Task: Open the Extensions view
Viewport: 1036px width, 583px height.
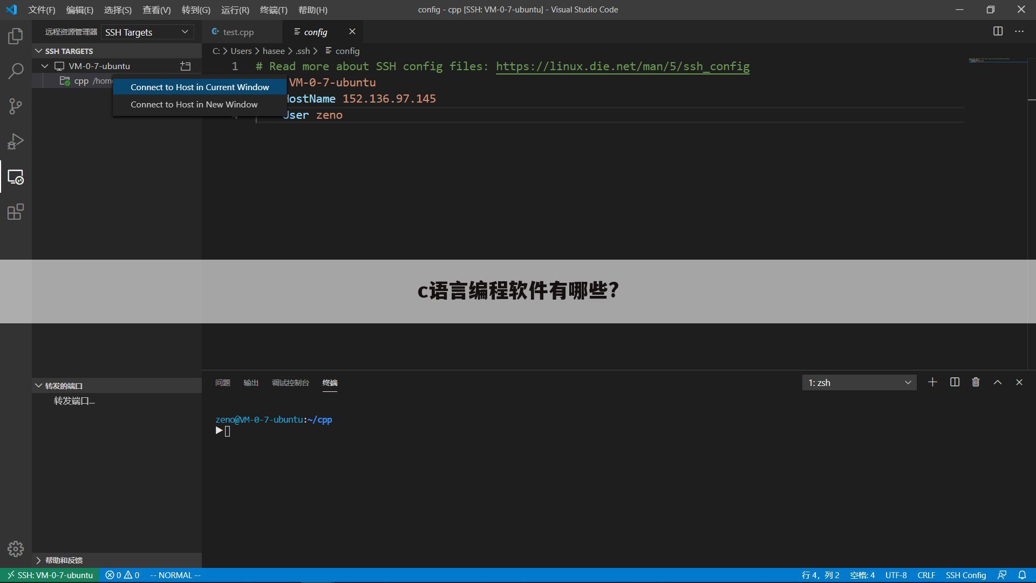Action: pyautogui.click(x=16, y=212)
